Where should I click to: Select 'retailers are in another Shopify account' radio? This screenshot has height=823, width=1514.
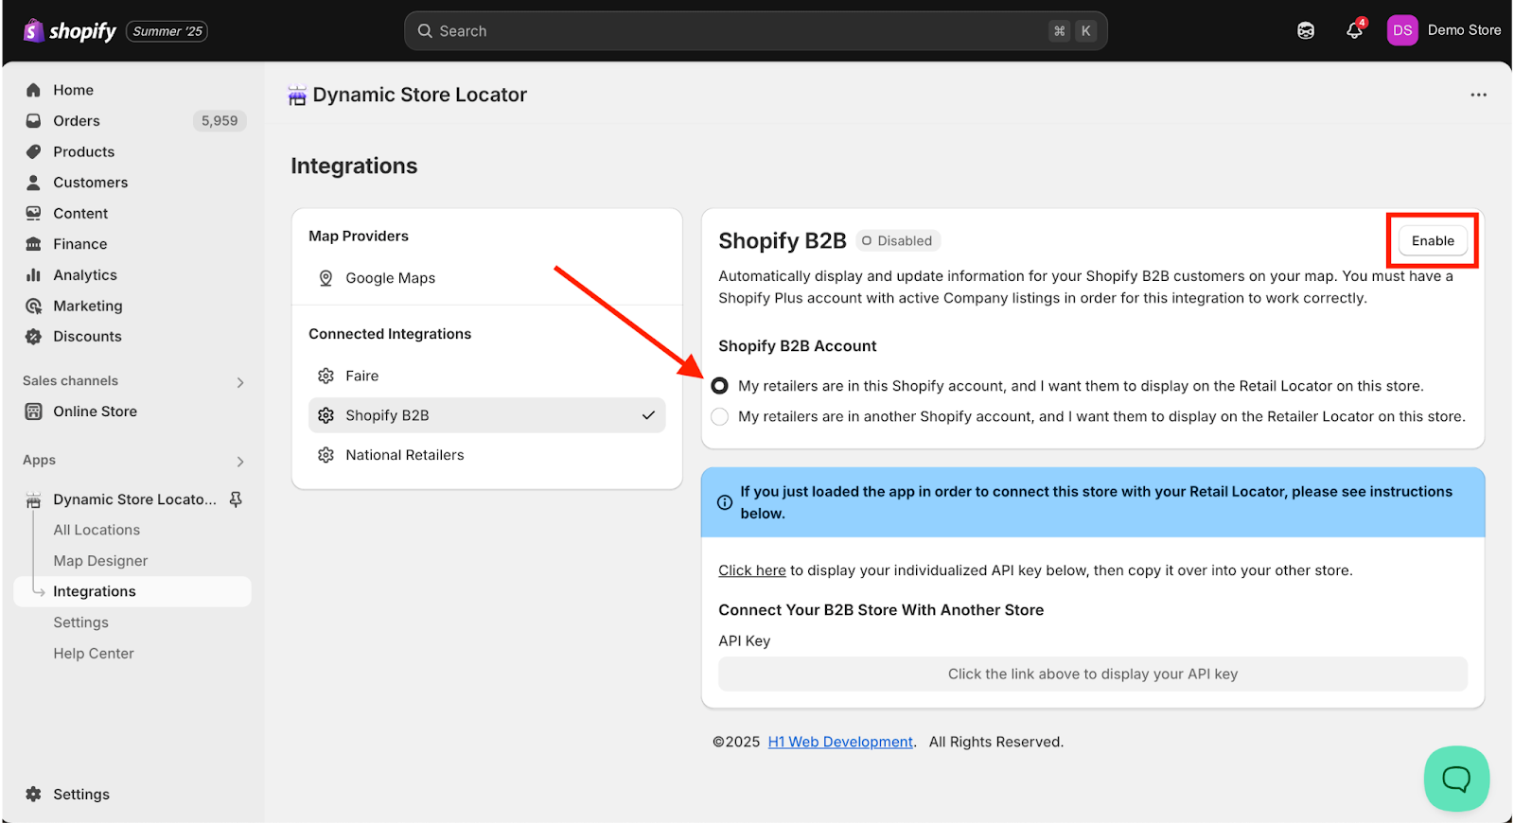(720, 416)
